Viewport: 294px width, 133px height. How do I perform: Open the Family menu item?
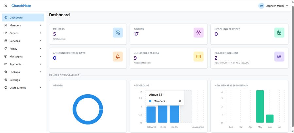pos(23,49)
